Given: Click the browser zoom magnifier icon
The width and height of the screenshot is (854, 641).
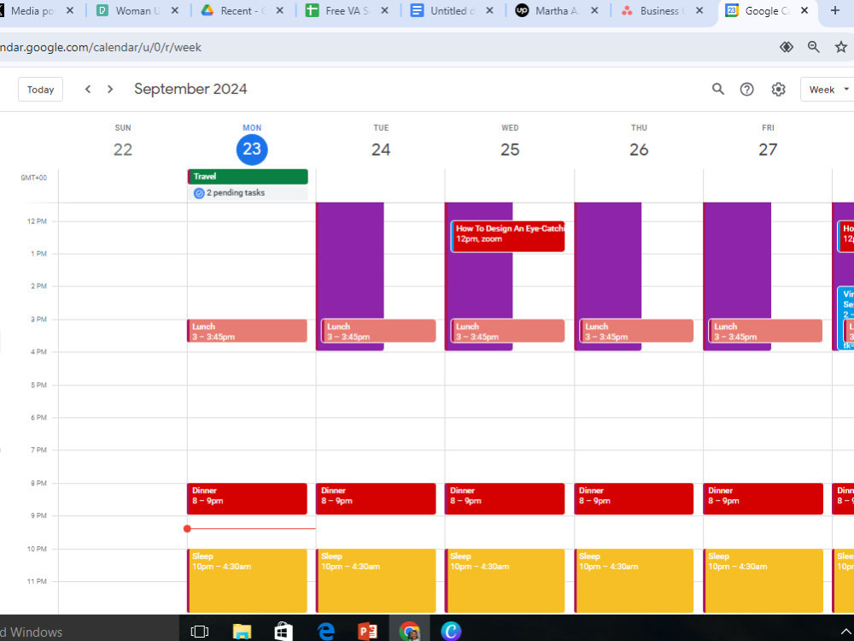Looking at the screenshot, I should [x=813, y=47].
